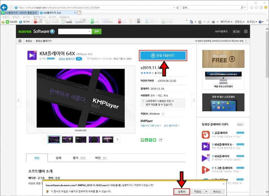269x196 pixels.
Task: Open the 3 KM플레이어 icon in TOP5
Action: 206,158
